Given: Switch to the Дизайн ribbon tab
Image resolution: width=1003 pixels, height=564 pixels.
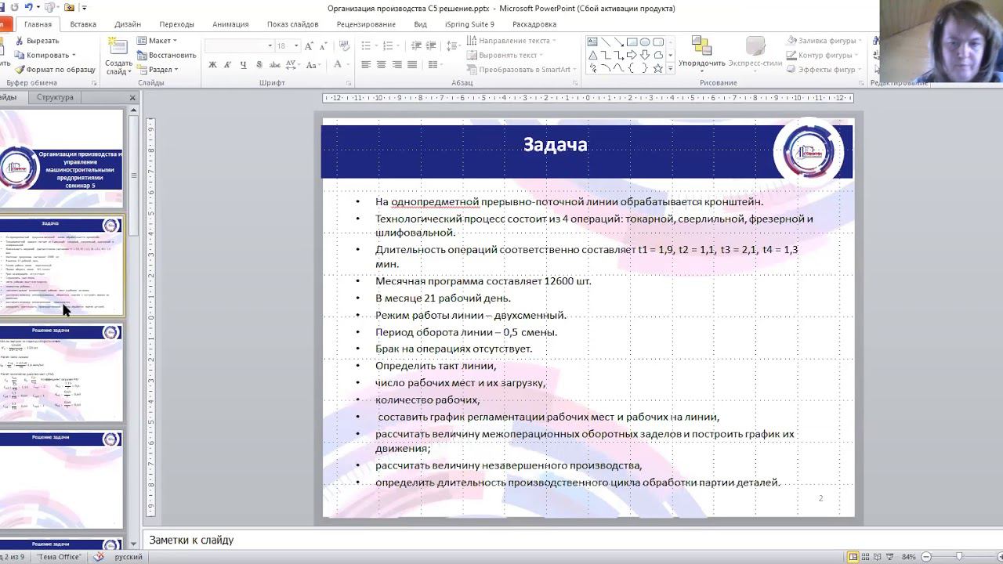Looking at the screenshot, I should point(128,24).
